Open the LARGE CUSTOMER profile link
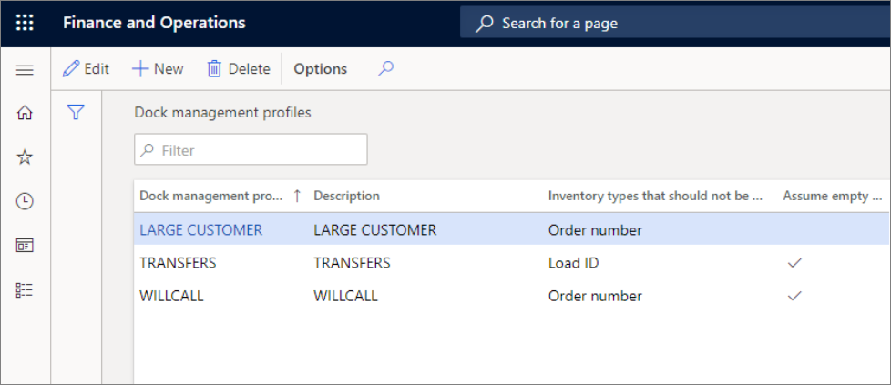 pos(201,229)
